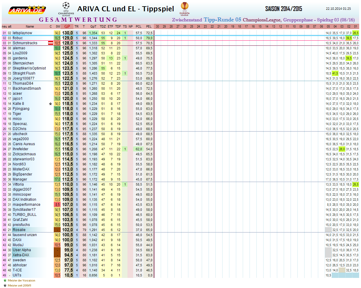Click the Name column header
Viewport: 361px width, 288px height.
30,26
